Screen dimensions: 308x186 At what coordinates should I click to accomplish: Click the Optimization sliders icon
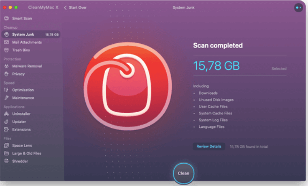tap(6, 90)
